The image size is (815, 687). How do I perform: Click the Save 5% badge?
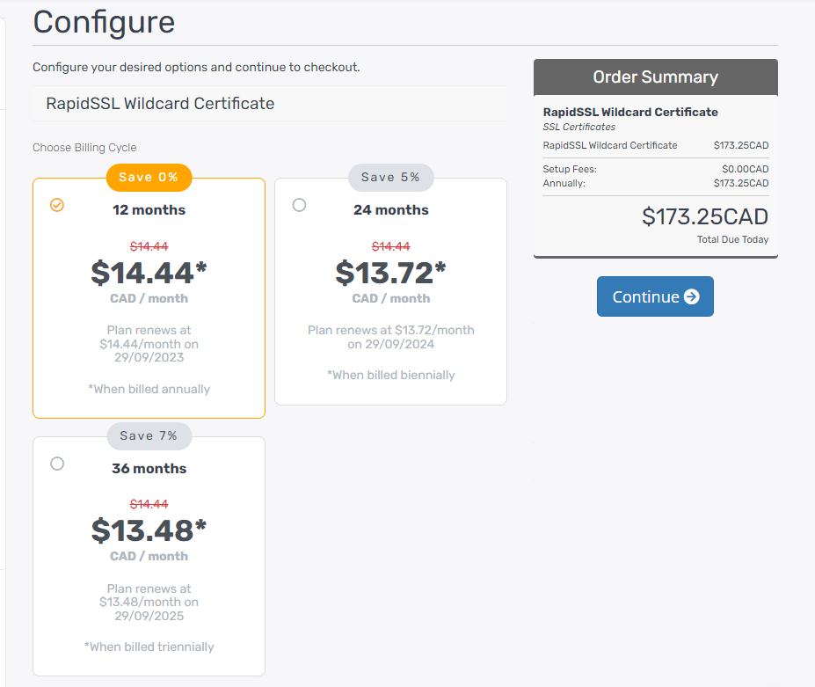tap(390, 177)
